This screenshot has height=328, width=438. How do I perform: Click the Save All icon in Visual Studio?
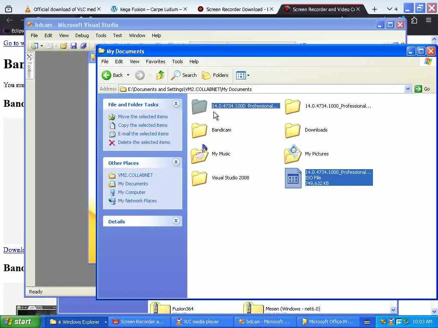pos(83,46)
